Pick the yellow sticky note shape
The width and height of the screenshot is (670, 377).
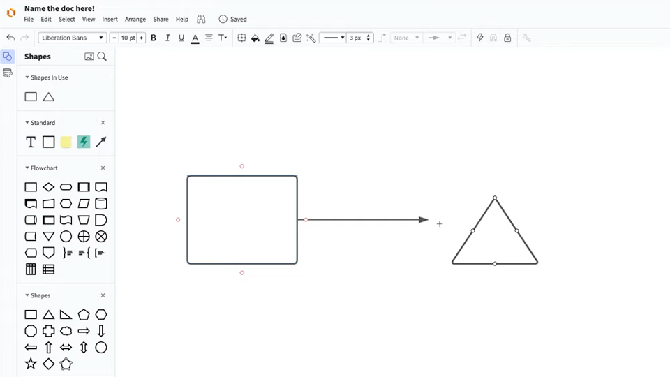(x=66, y=142)
